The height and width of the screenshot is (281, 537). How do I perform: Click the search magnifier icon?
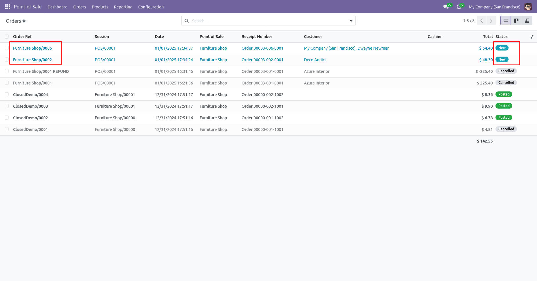pyautogui.click(x=187, y=21)
